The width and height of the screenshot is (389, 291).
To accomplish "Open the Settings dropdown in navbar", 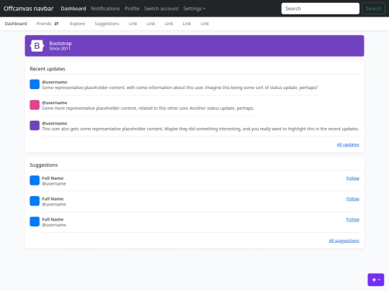I will pos(194,9).
